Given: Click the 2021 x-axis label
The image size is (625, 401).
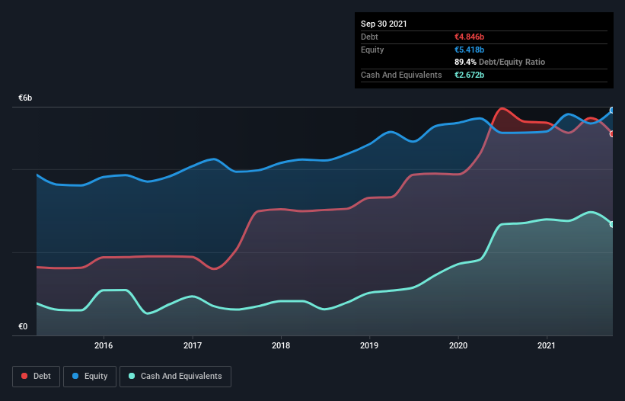Looking at the screenshot, I should click(x=547, y=345).
